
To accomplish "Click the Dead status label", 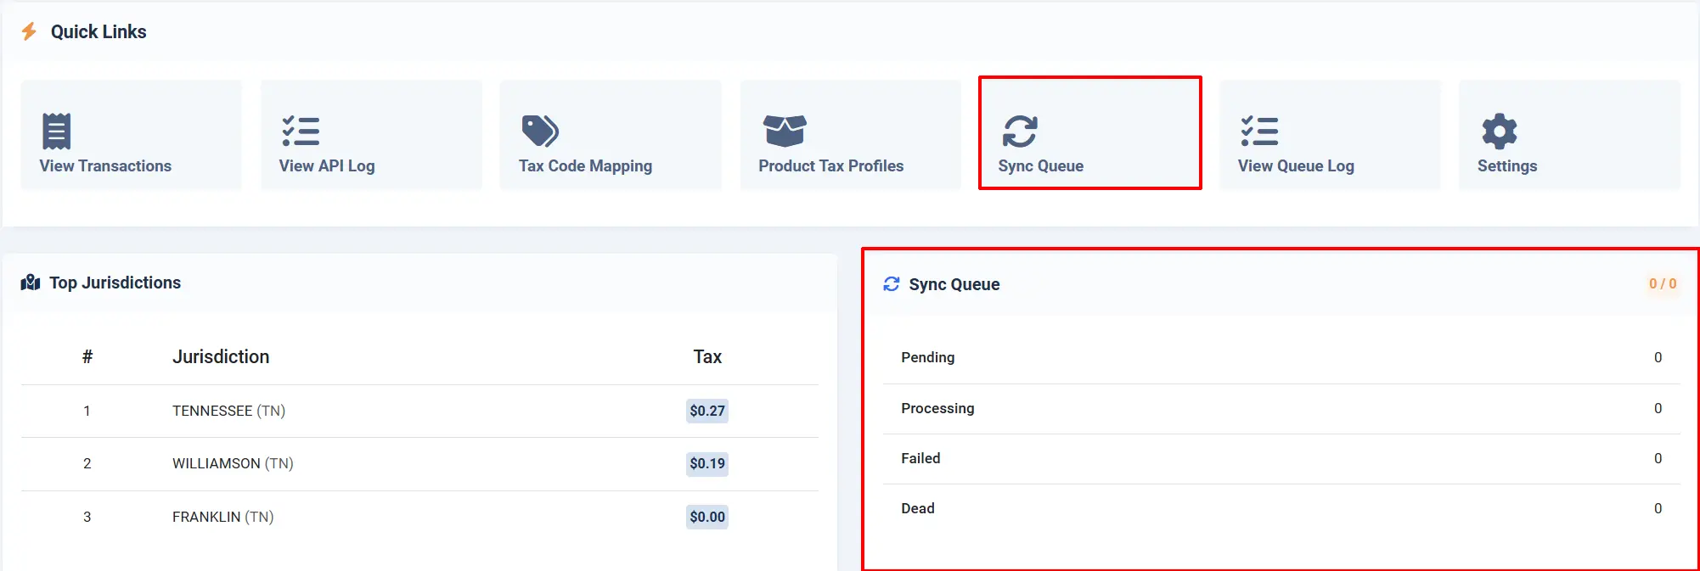I will pyautogui.click(x=918, y=508).
